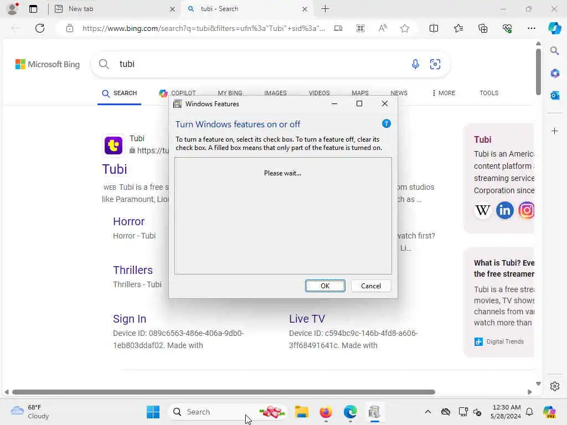Open a new browser tab
The height and width of the screenshot is (425, 567).
[x=325, y=9]
